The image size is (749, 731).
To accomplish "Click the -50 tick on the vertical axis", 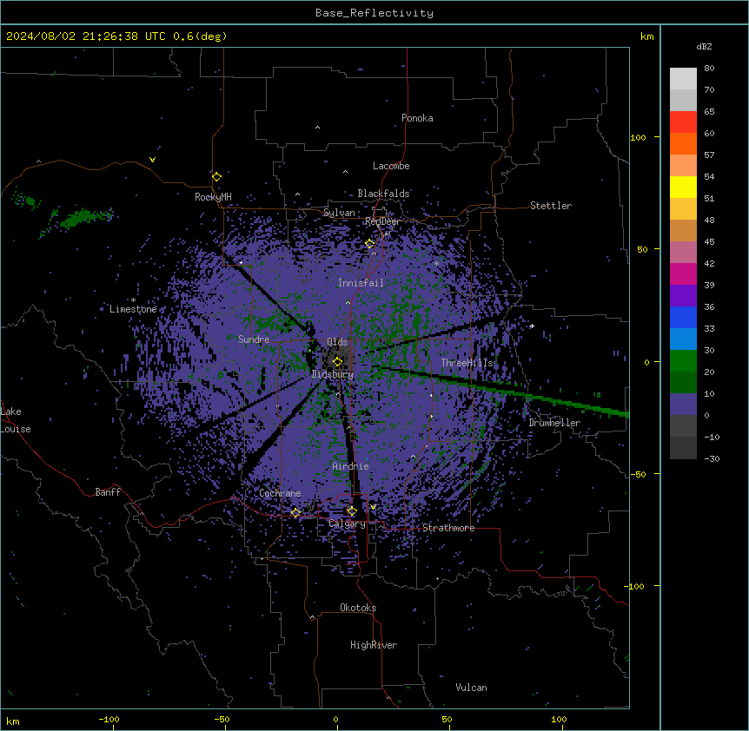I will click(638, 474).
